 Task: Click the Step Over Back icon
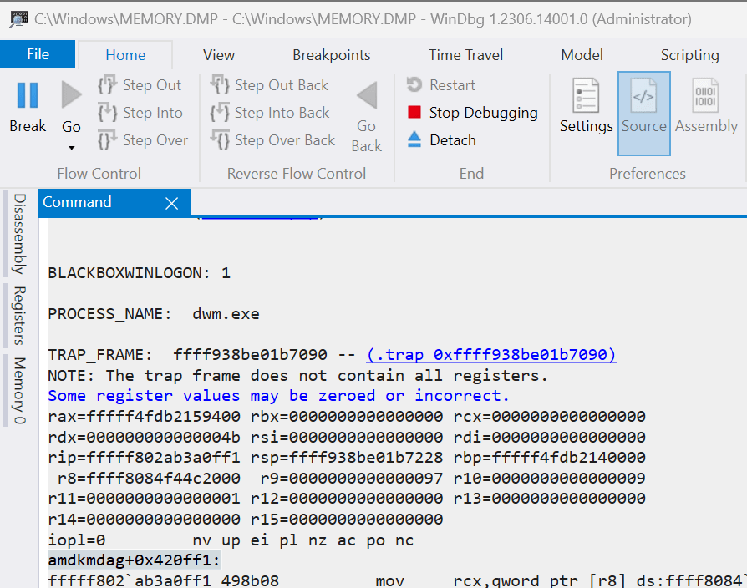tap(220, 140)
